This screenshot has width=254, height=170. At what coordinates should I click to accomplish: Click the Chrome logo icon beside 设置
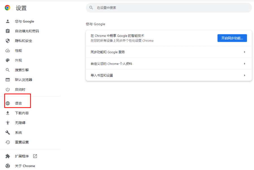click(7, 8)
